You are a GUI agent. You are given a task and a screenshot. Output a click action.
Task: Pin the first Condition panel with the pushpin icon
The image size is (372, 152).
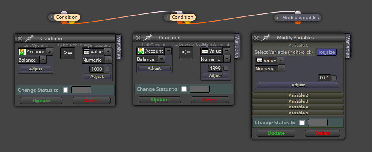29,38
